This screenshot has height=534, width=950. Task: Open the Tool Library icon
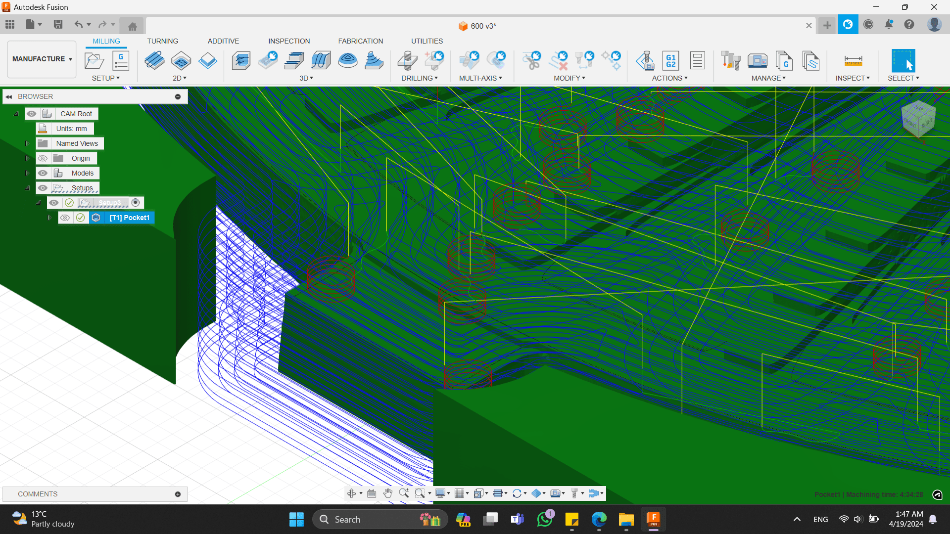pyautogui.click(x=731, y=61)
